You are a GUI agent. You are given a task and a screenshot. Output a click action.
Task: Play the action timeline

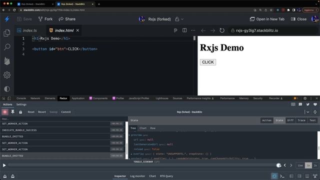point(4,165)
